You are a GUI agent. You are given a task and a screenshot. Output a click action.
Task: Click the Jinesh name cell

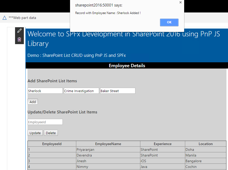coord(108,161)
